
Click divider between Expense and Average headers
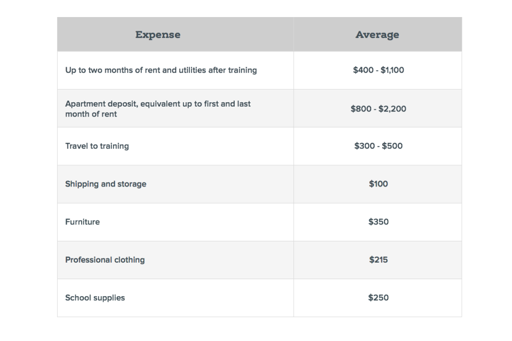tap(293, 35)
